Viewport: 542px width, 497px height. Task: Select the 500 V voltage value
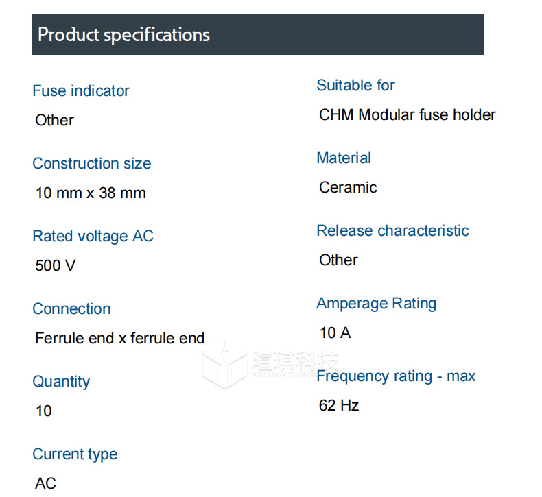56,265
